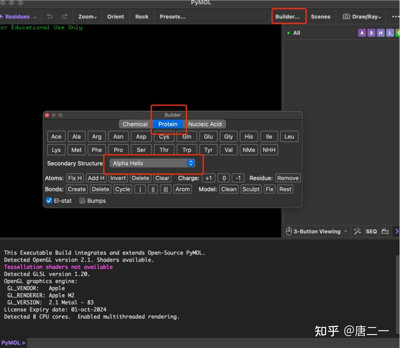Set triple bond type in Builder
Screen dimensions: 400x348
click(166, 189)
